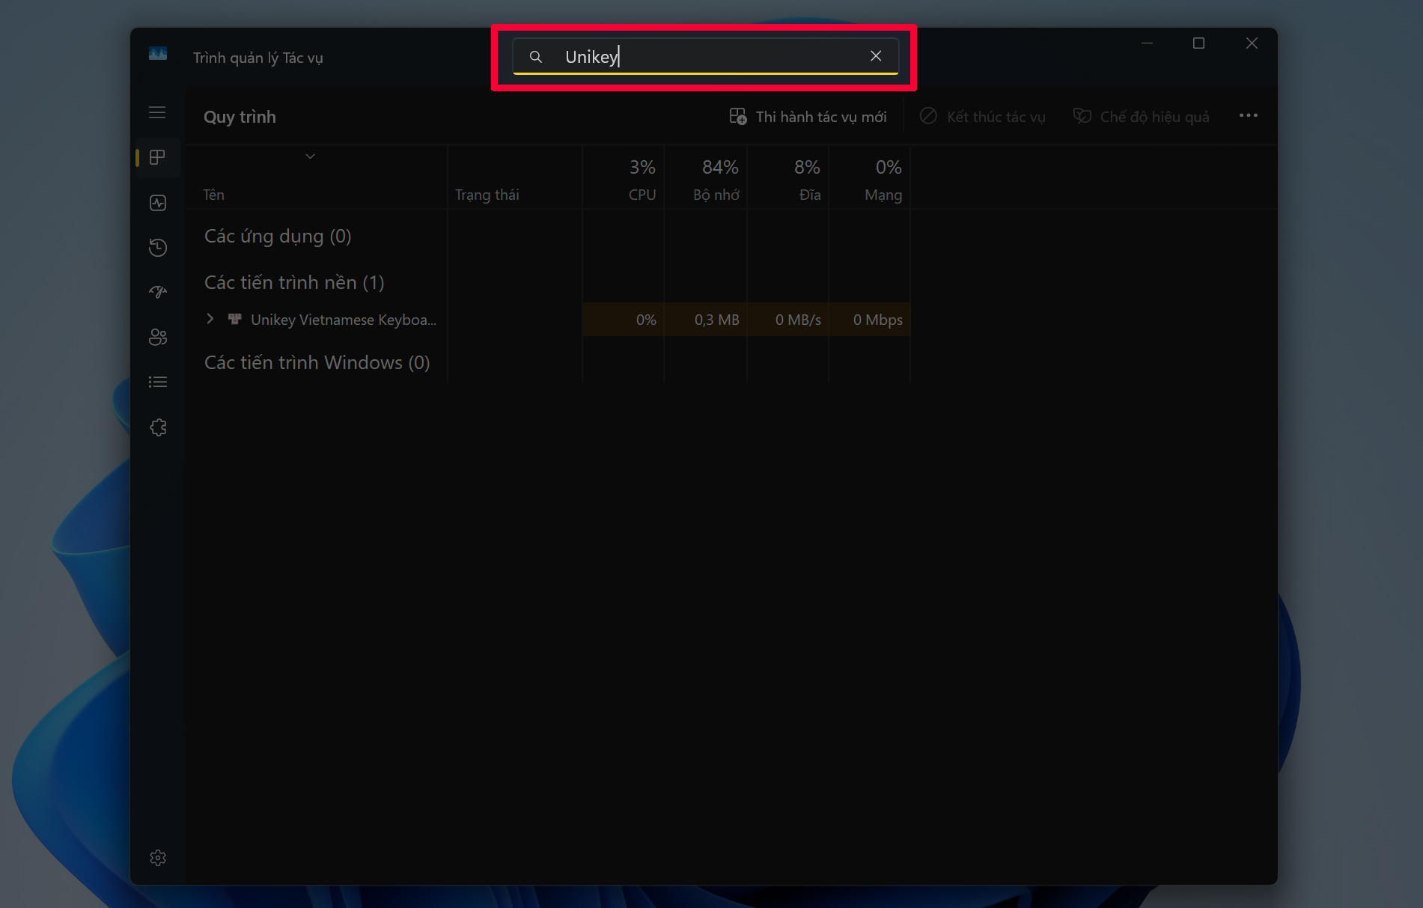Screen dimensions: 1423x908
Task: Open the Details page in sidebar
Action: click(x=157, y=383)
